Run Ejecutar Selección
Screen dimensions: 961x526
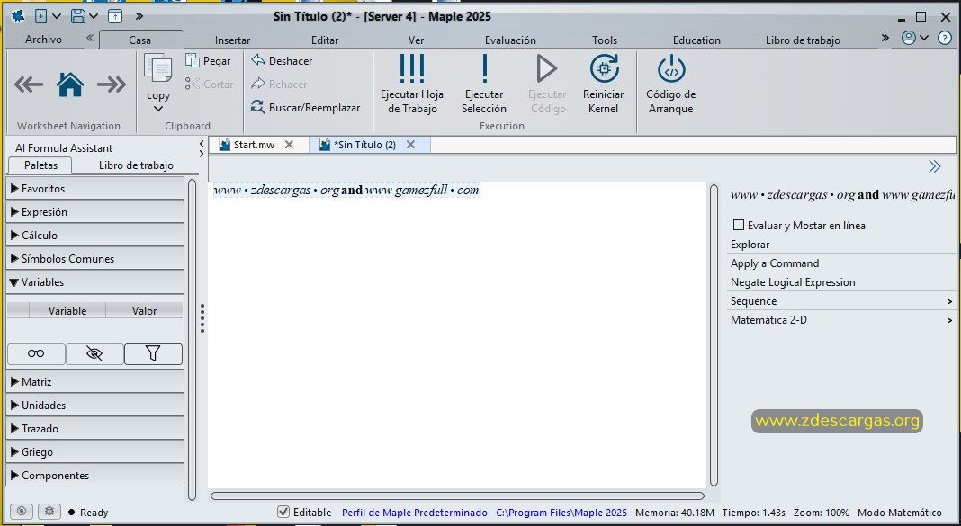click(484, 84)
